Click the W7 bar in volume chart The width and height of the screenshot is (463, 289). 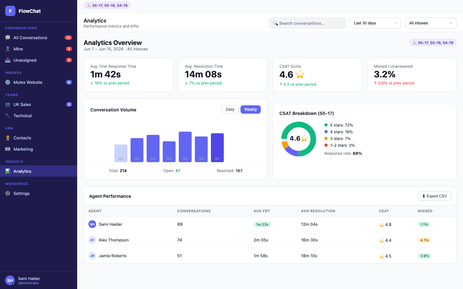(x=217, y=148)
